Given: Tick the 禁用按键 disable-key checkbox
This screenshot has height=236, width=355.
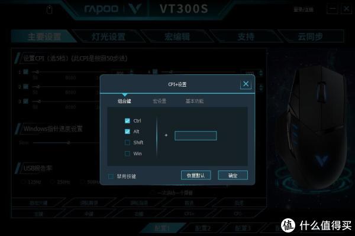Looking at the screenshot, I should click(111, 176).
